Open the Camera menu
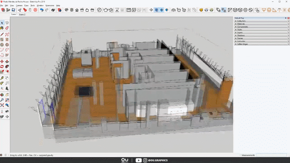This screenshot has height=163, width=290. tap(18, 5)
